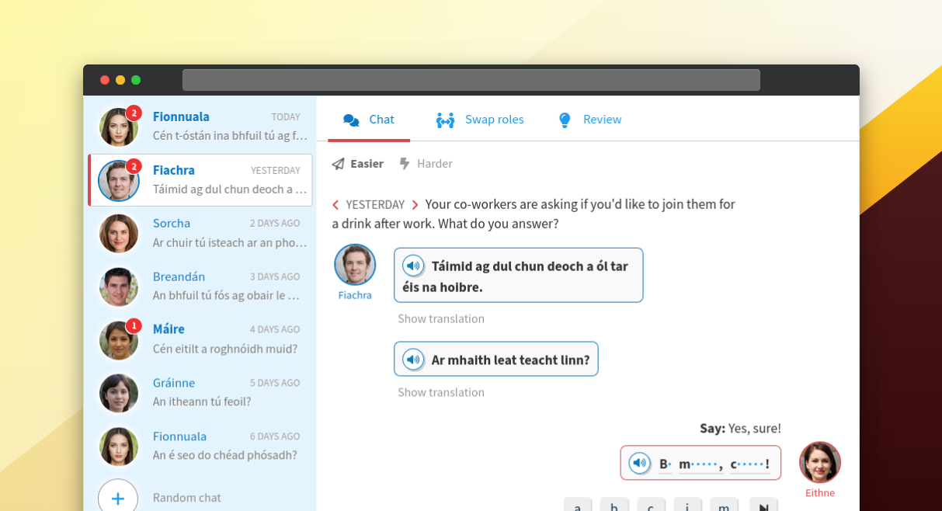The height and width of the screenshot is (511, 942).
Task: Reveal translation under the second message
Action: click(441, 392)
